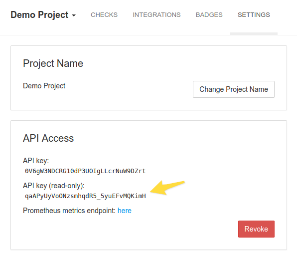Screen dimensions: 297x259
Task: Select the Settings tab
Action: (254, 15)
